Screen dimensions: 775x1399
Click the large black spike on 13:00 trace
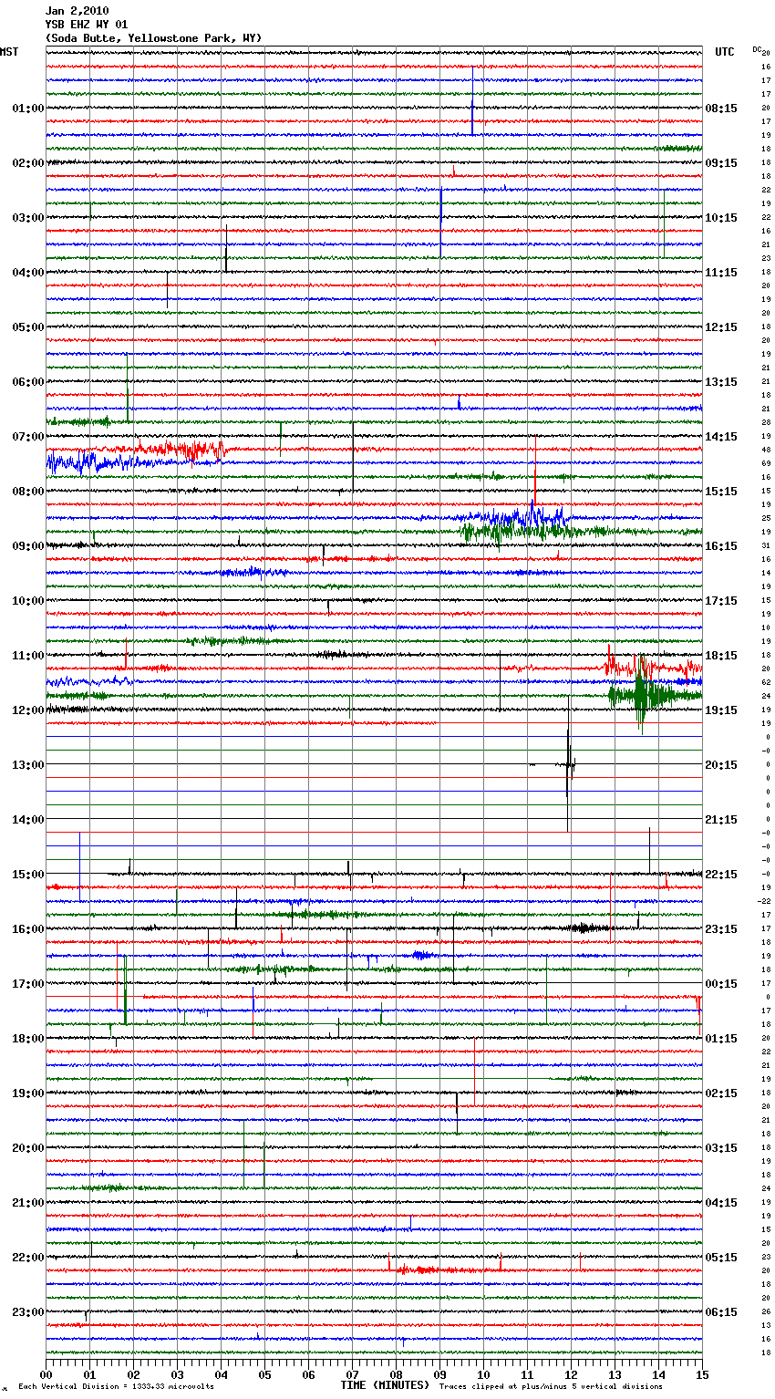(568, 764)
